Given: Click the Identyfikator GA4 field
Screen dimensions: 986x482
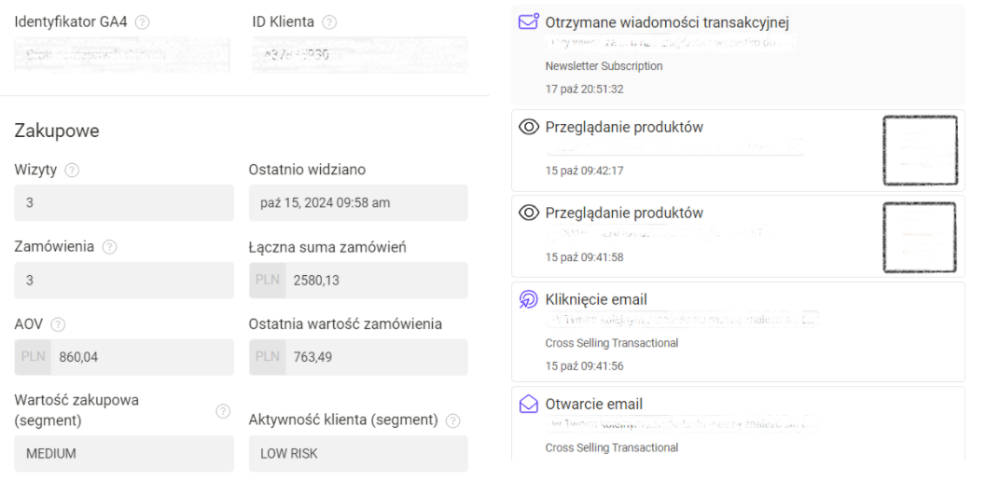Looking at the screenshot, I should (122, 55).
